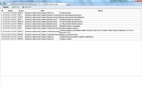Stop loading with the X beside refresh
The image size is (142, 101).
pyautogui.click(x=44, y=4)
